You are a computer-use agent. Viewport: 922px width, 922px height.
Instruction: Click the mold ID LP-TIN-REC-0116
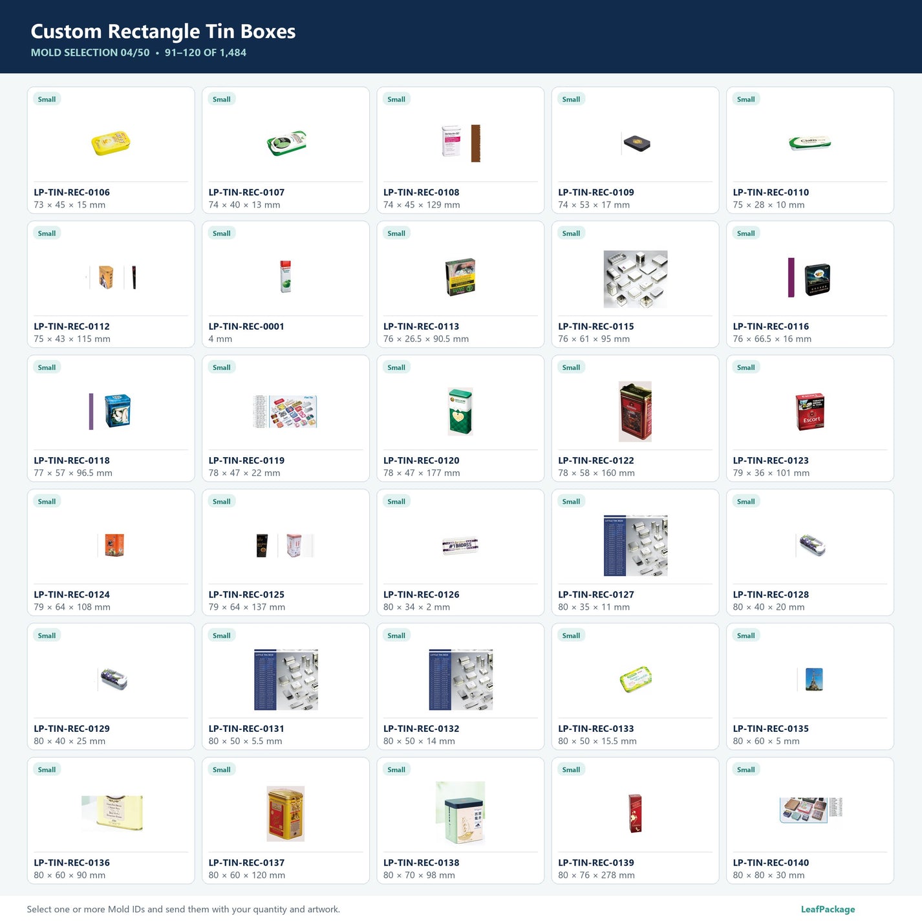(x=771, y=327)
